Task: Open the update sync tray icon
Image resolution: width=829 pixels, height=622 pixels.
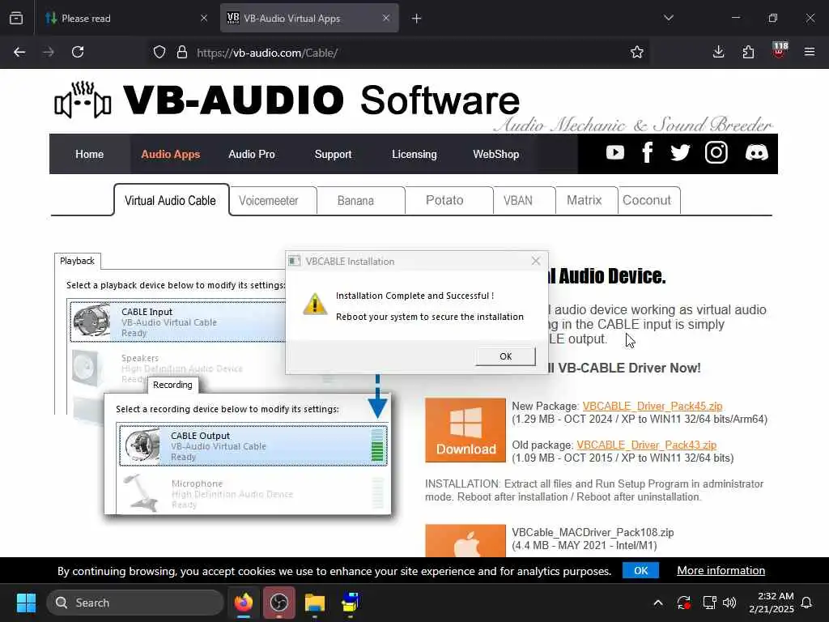Action: 683,603
